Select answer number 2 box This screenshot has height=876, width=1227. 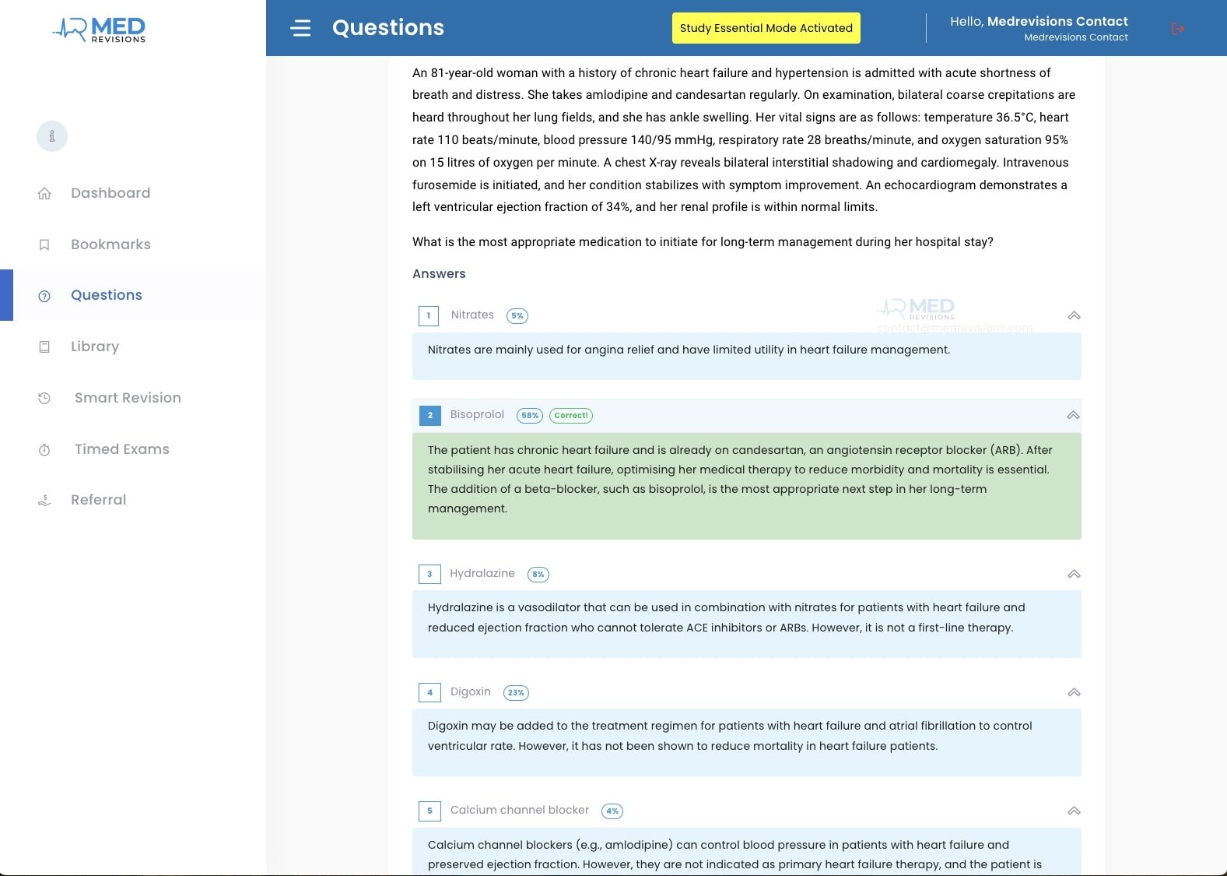429,415
